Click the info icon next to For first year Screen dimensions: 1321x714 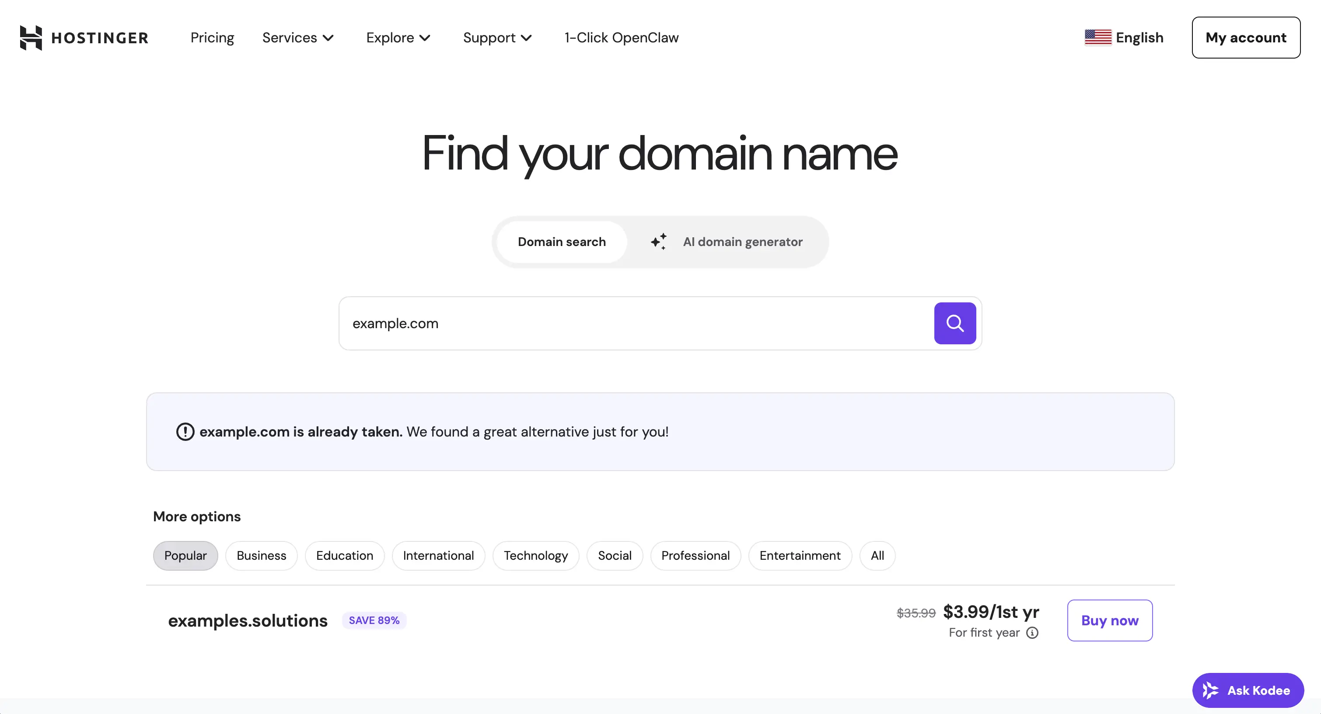click(1031, 634)
